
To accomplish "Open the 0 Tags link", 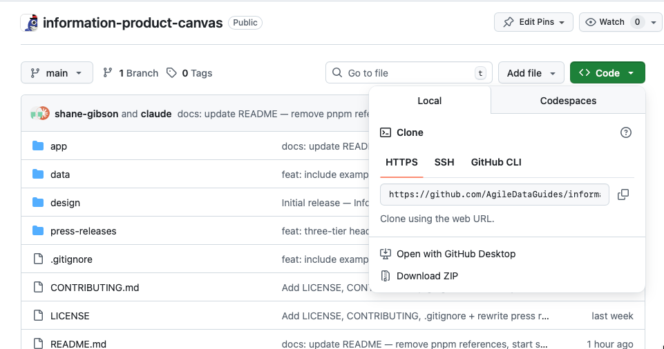I will [189, 73].
